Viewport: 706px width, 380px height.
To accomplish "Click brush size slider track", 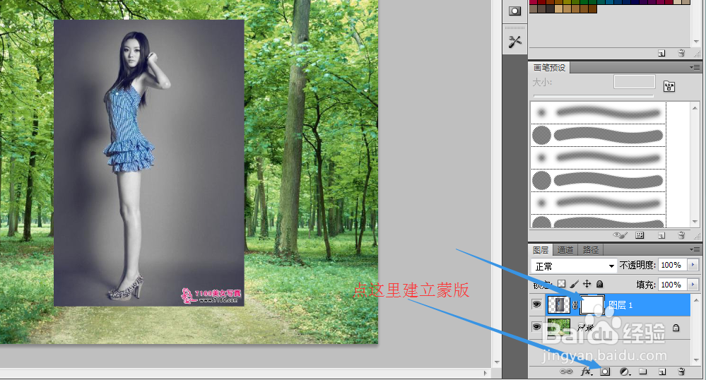I will tap(593, 96).
